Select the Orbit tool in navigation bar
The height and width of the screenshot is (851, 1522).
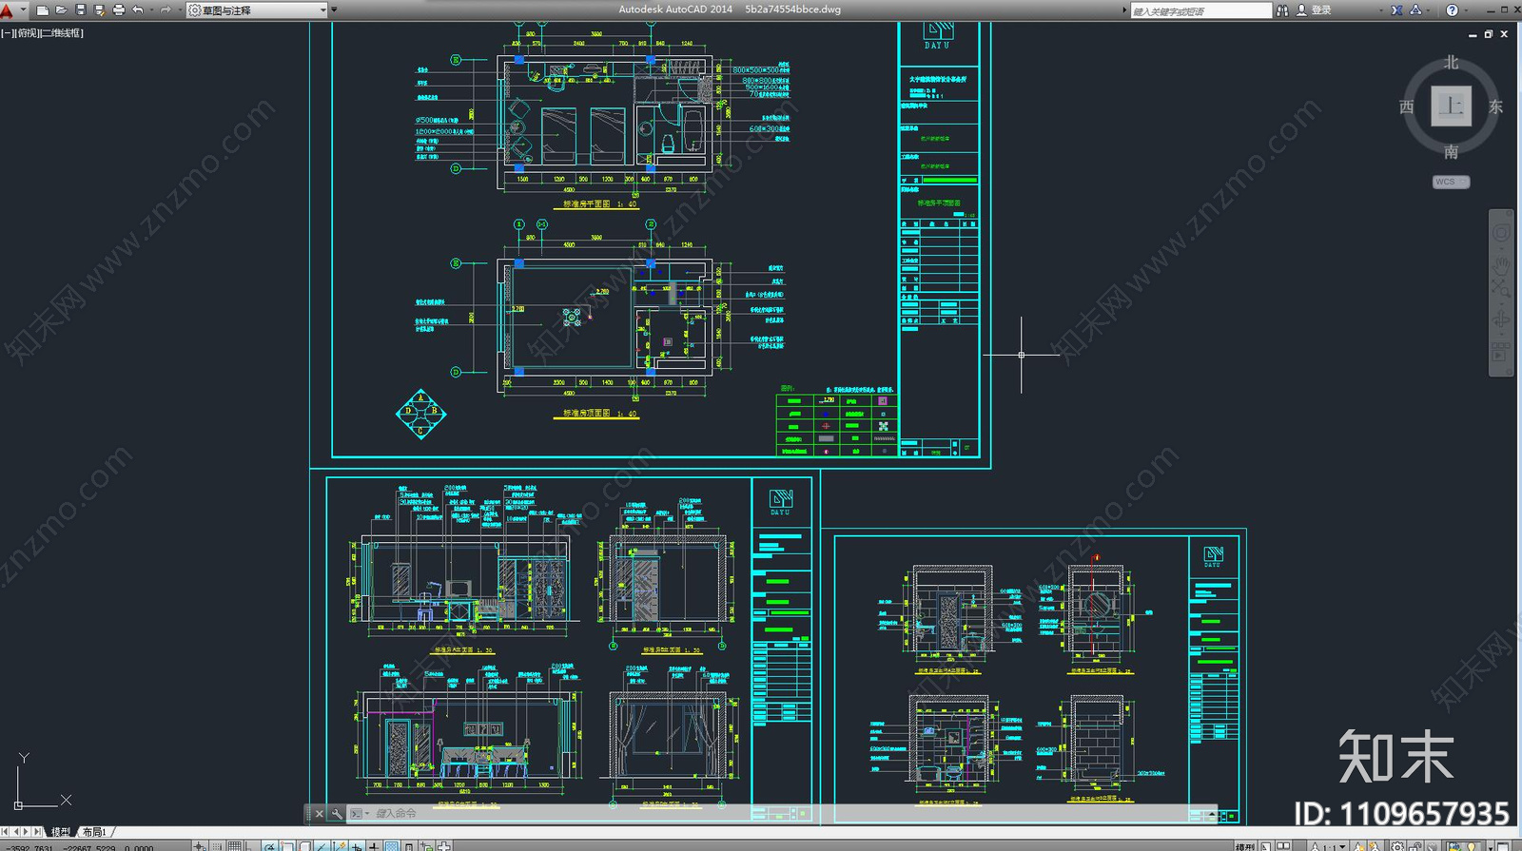coord(1501,319)
